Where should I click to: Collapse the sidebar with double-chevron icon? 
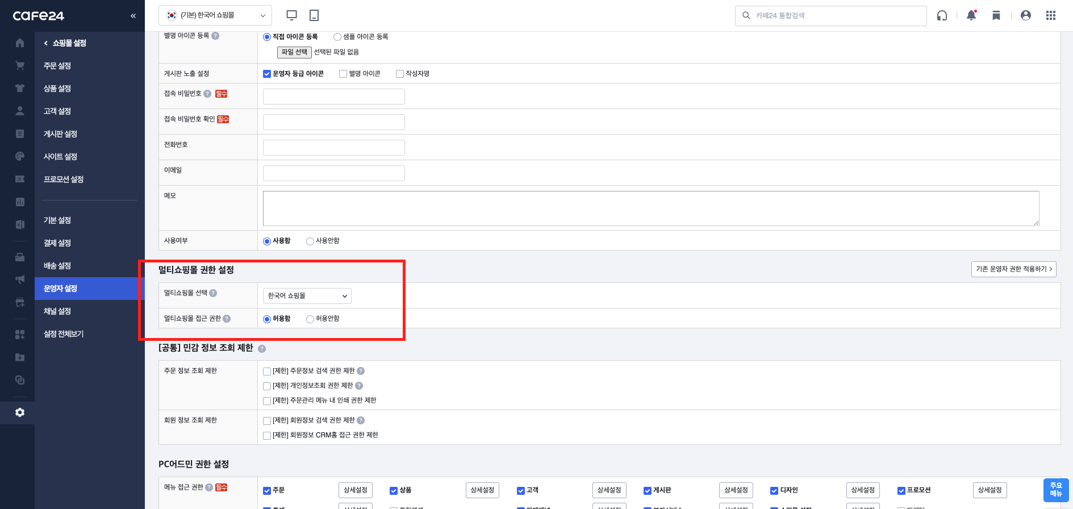(133, 16)
